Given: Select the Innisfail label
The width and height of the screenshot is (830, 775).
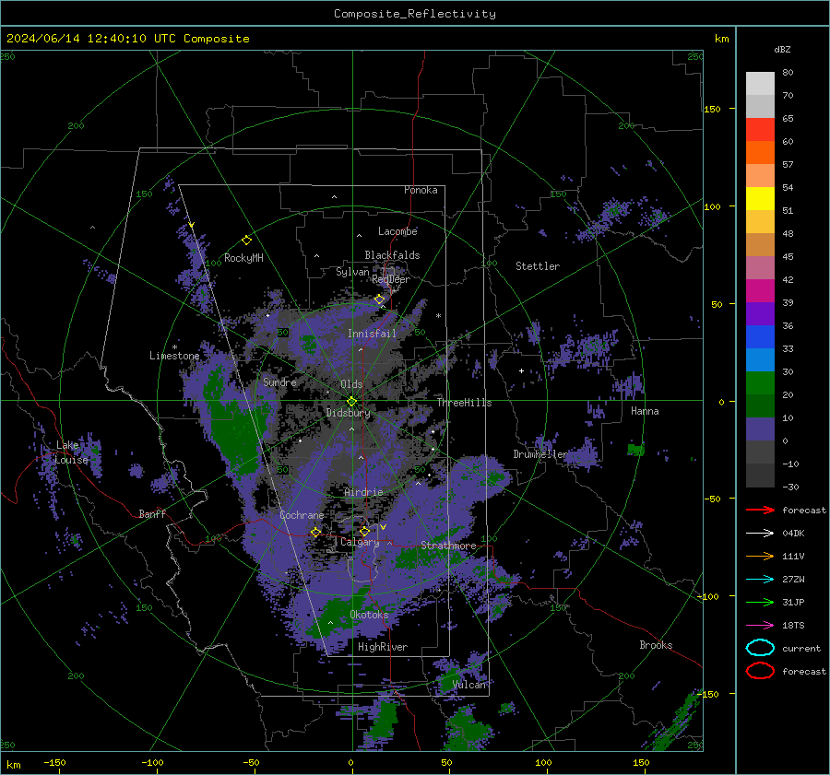Looking at the screenshot, I should (x=372, y=334).
